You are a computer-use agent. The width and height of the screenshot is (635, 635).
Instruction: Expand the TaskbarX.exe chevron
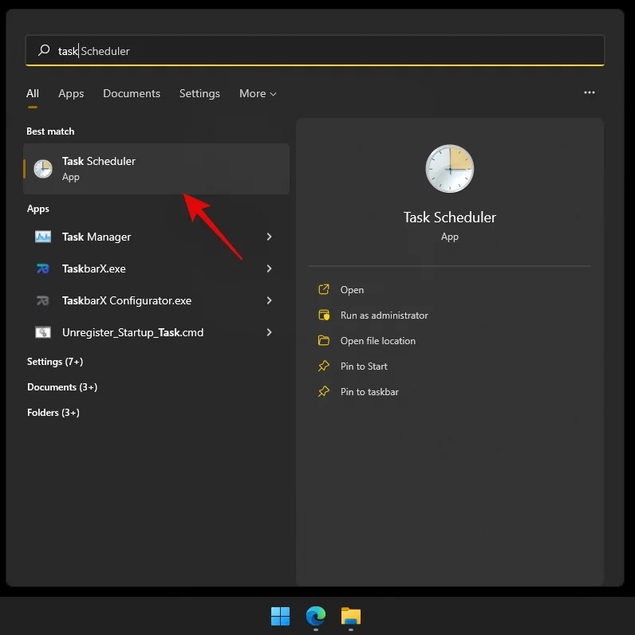(x=269, y=269)
